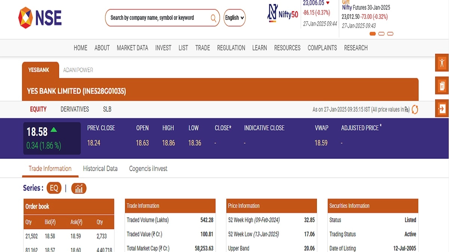Select the second ticker carousel dot
This screenshot has height=252, width=449.
pos(381,34)
